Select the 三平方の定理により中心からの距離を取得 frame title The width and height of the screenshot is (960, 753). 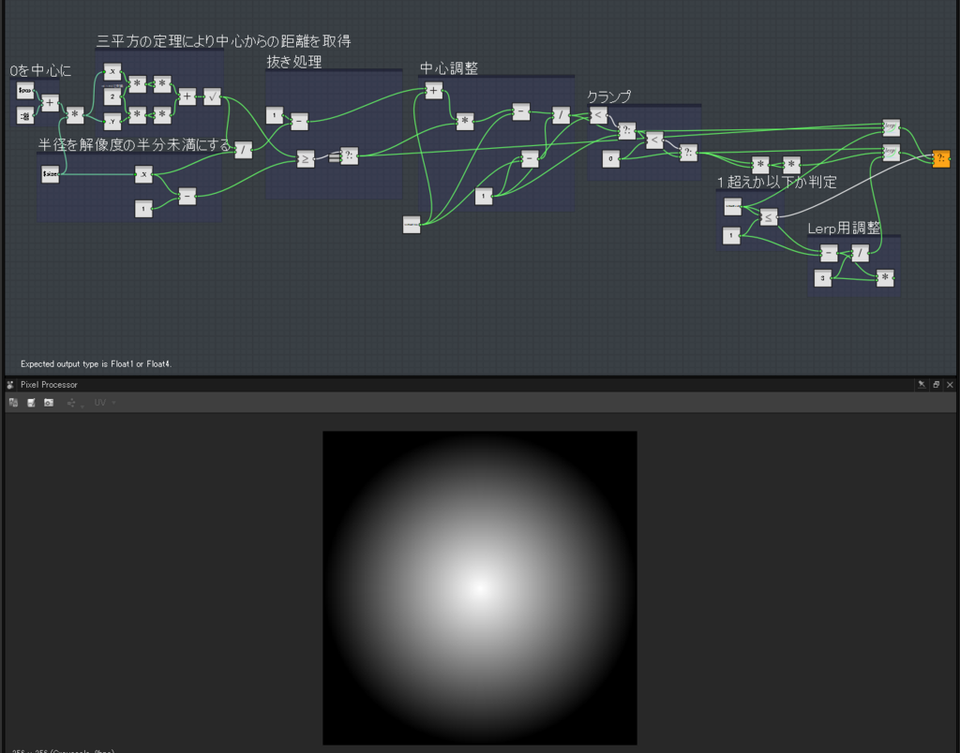(x=223, y=41)
